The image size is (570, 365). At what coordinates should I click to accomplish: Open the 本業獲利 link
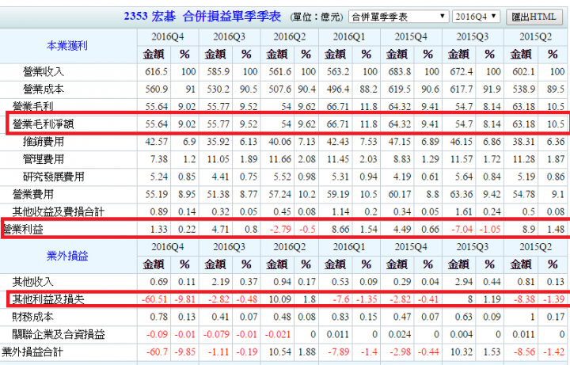point(67,46)
